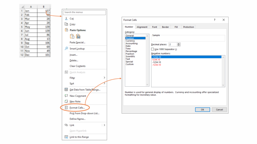Image resolution: width=257 pixels, height=144 pixels.
Task: Click the New Comment icon
Action: click(66, 96)
